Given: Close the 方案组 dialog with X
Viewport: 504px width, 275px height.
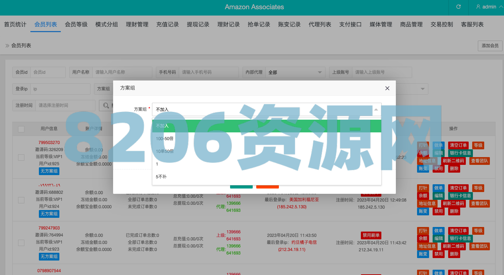Looking at the screenshot, I should [x=387, y=88].
